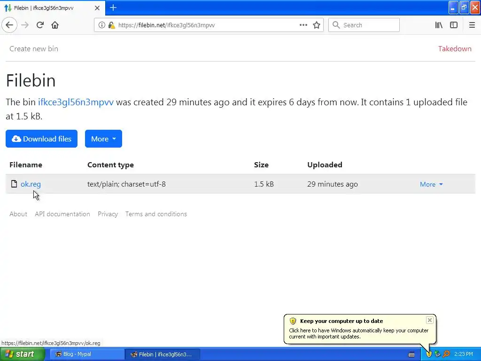The width and height of the screenshot is (481, 361).
Task: Open Terms and conditions link
Action: pos(156,214)
